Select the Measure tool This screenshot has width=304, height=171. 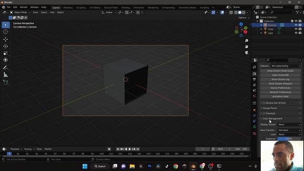6,75
